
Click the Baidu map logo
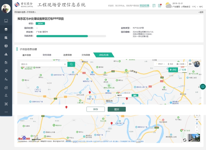24,138
